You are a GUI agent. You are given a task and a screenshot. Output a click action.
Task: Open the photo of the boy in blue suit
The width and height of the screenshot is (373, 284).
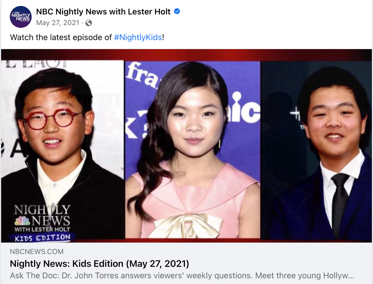pos(316,150)
